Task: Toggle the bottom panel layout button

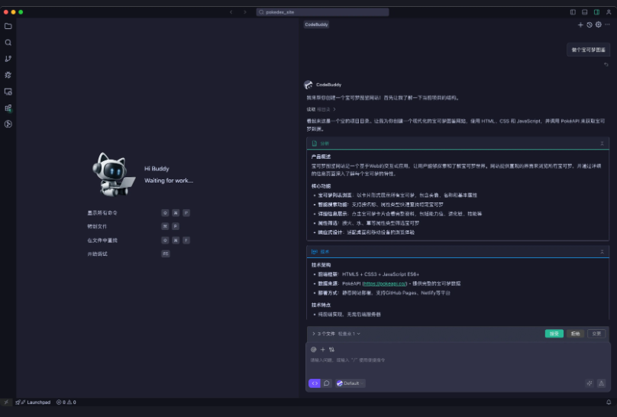Action: (x=585, y=12)
